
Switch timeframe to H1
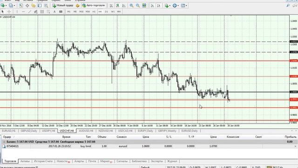tap(94, 12)
